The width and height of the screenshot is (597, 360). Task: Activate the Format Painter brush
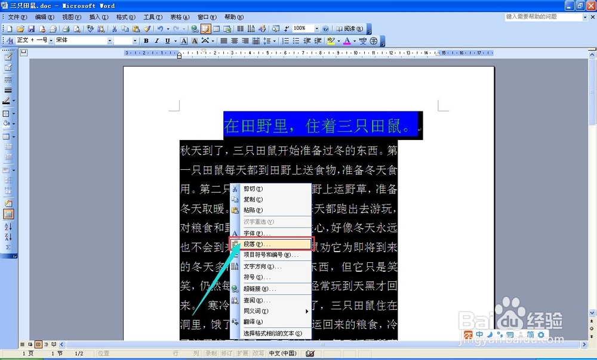tap(147, 29)
